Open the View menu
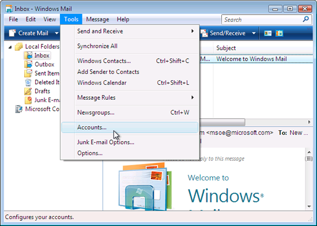Viewport: 317px width, 226px height. point(50,20)
